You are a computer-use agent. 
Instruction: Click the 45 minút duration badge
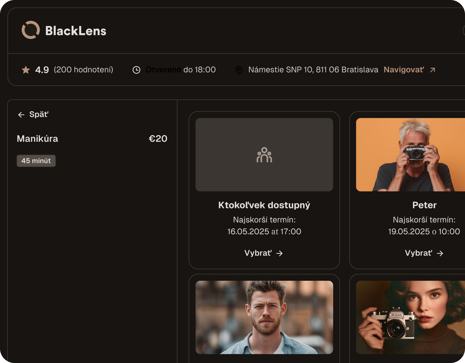click(x=36, y=161)
